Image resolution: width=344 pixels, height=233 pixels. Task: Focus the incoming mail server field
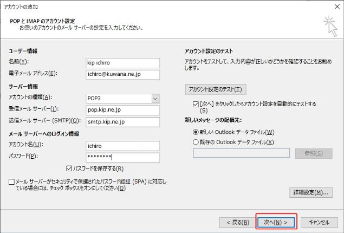(122, 110)
